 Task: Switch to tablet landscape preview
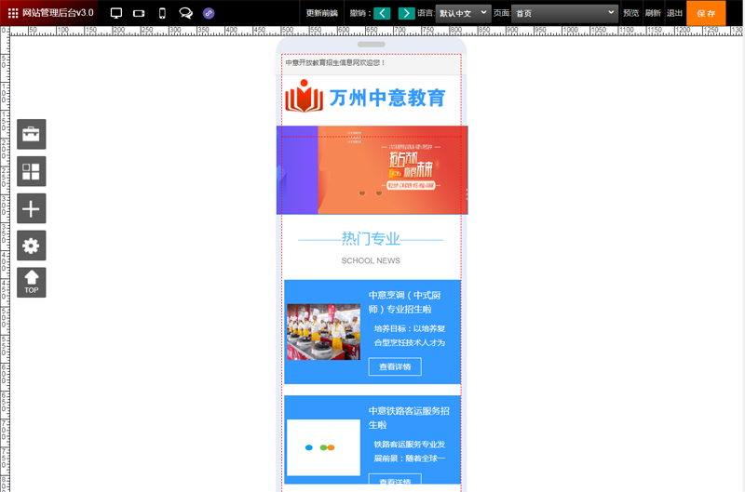click(139, 13)
